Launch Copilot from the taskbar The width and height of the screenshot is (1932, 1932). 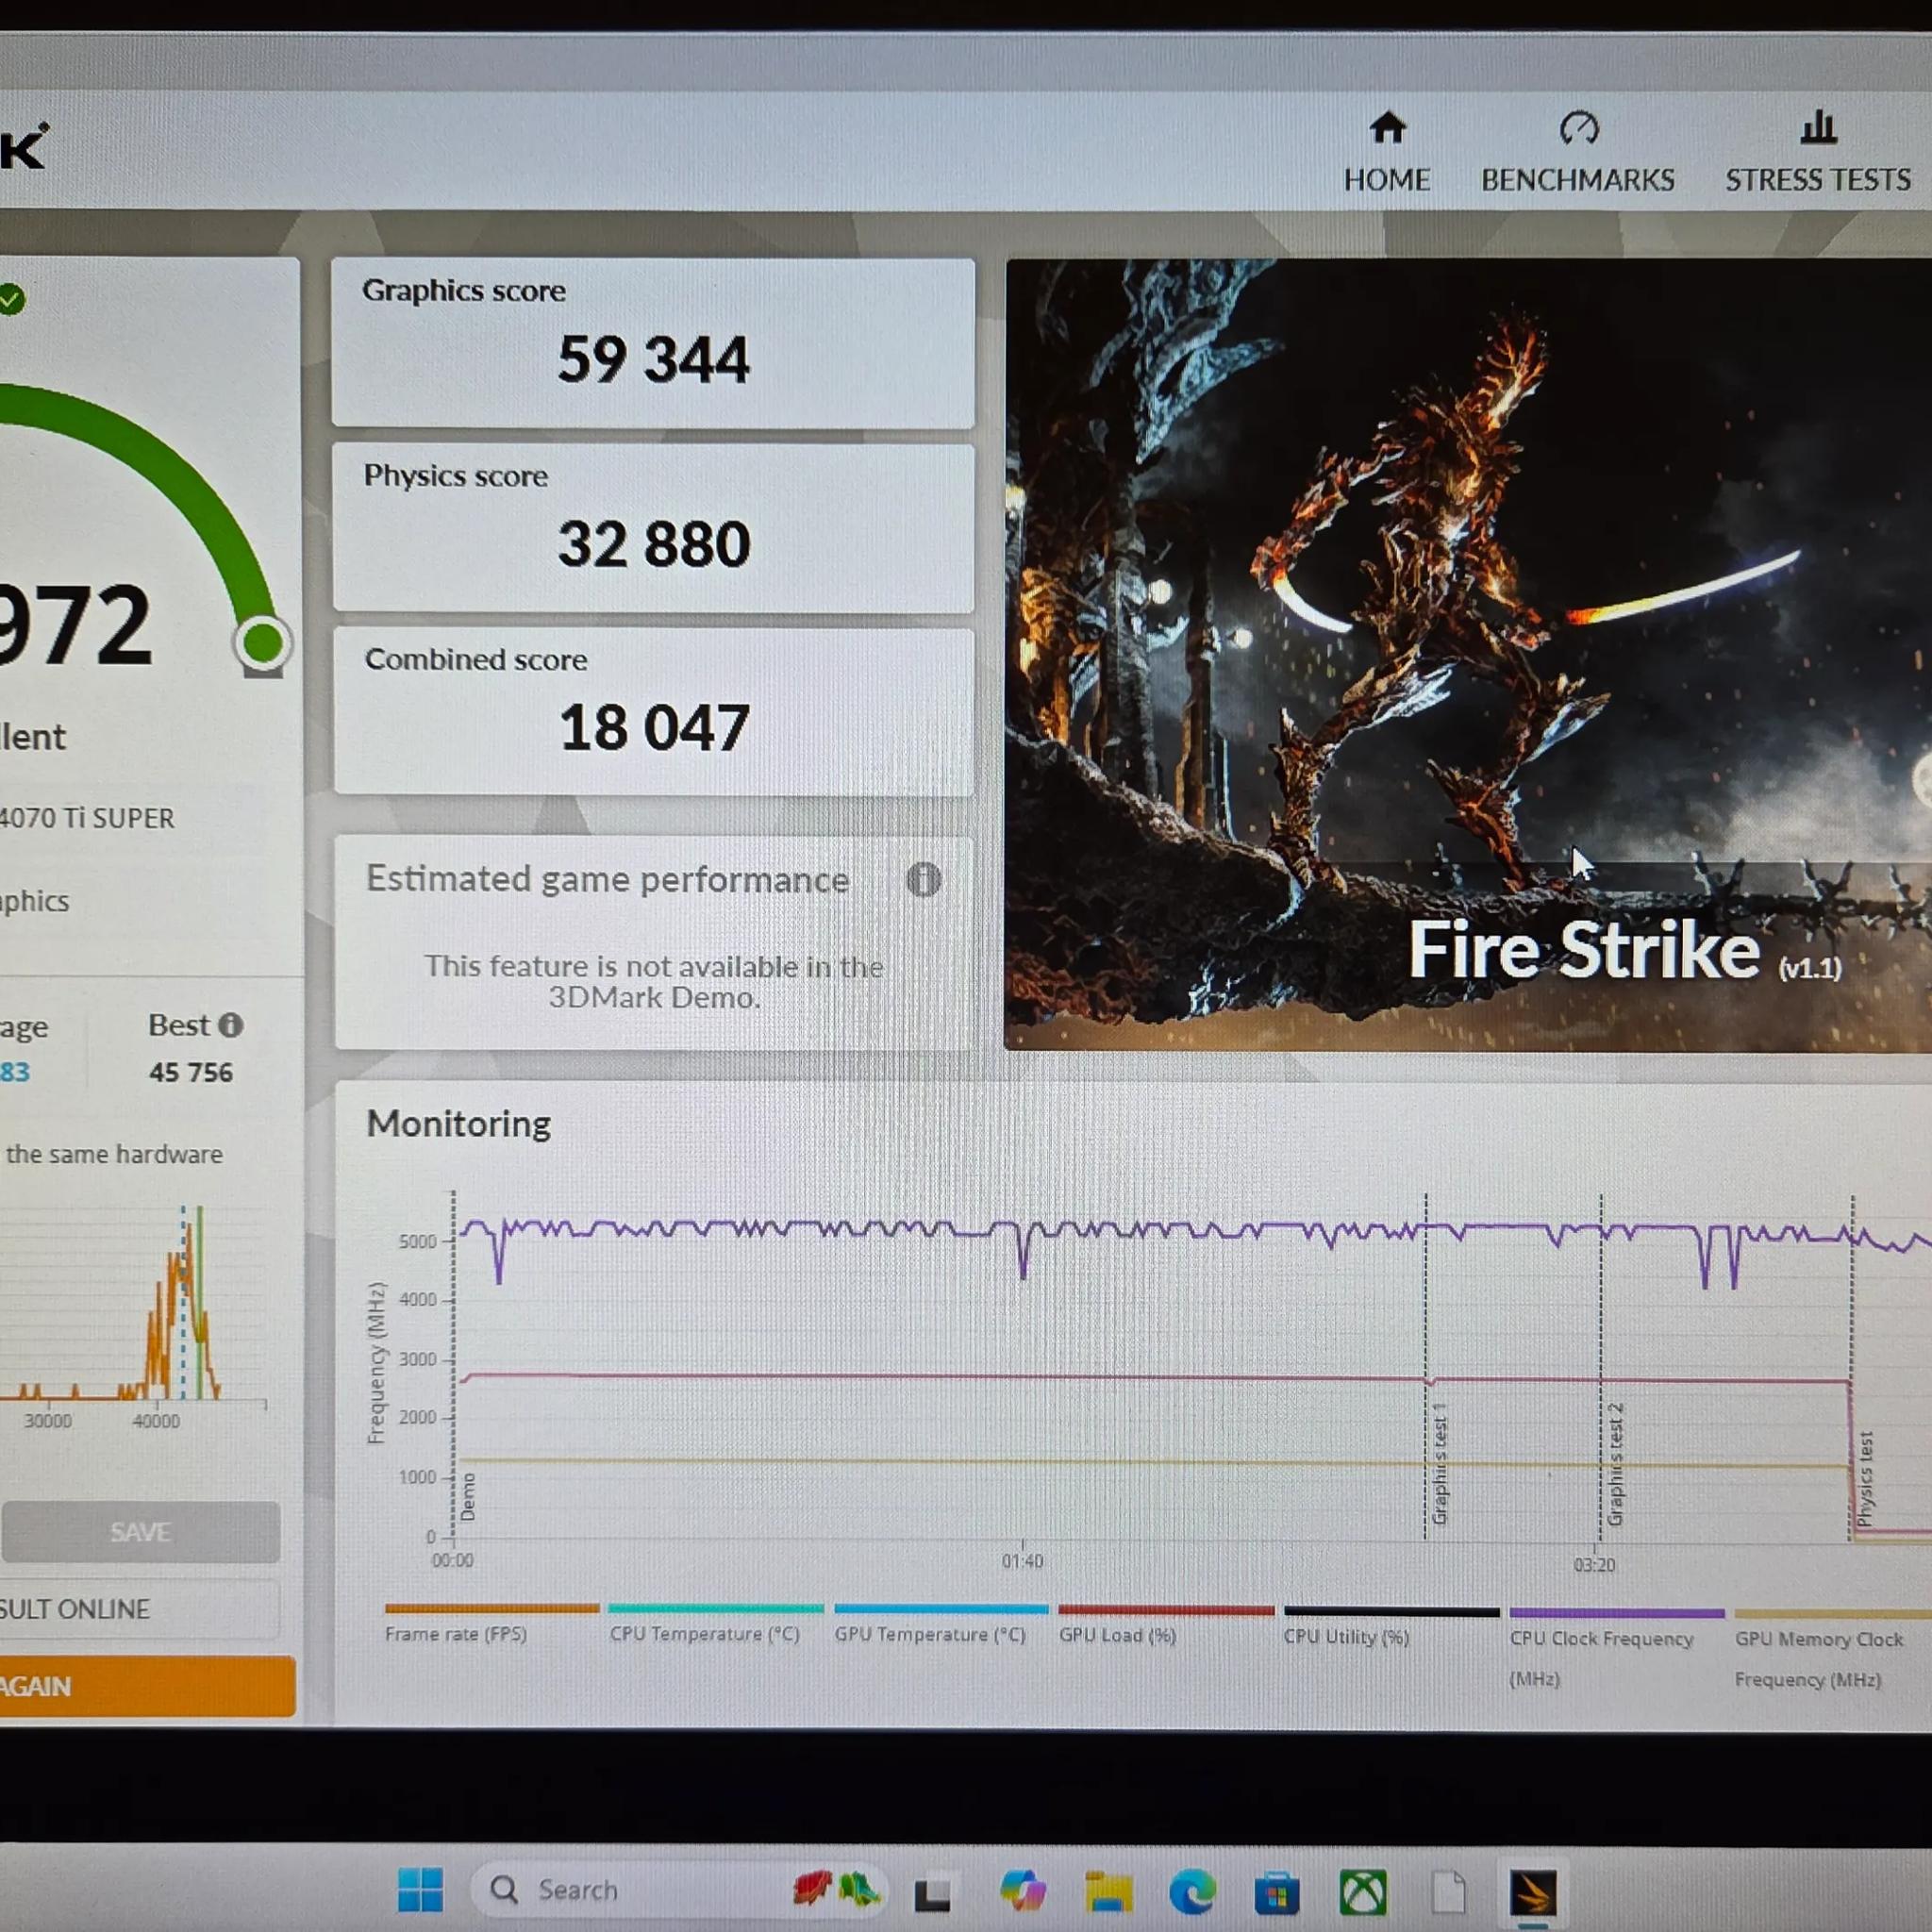[x=1022, y=1890]
